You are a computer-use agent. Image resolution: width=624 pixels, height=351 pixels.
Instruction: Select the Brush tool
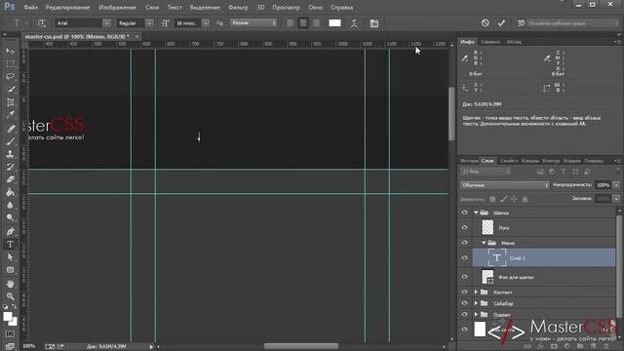coord(11,140)
